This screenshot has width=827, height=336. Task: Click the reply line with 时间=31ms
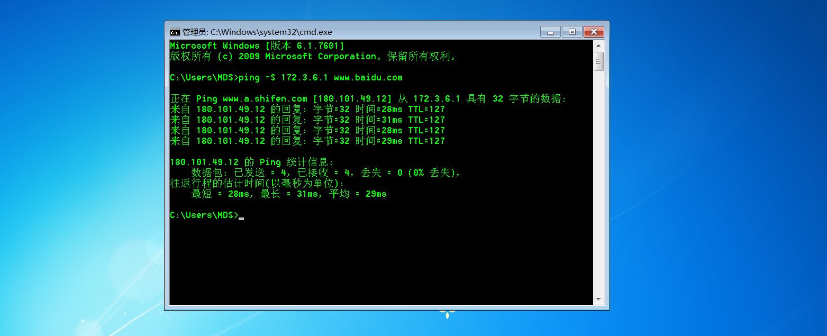[x=307, y=120]
